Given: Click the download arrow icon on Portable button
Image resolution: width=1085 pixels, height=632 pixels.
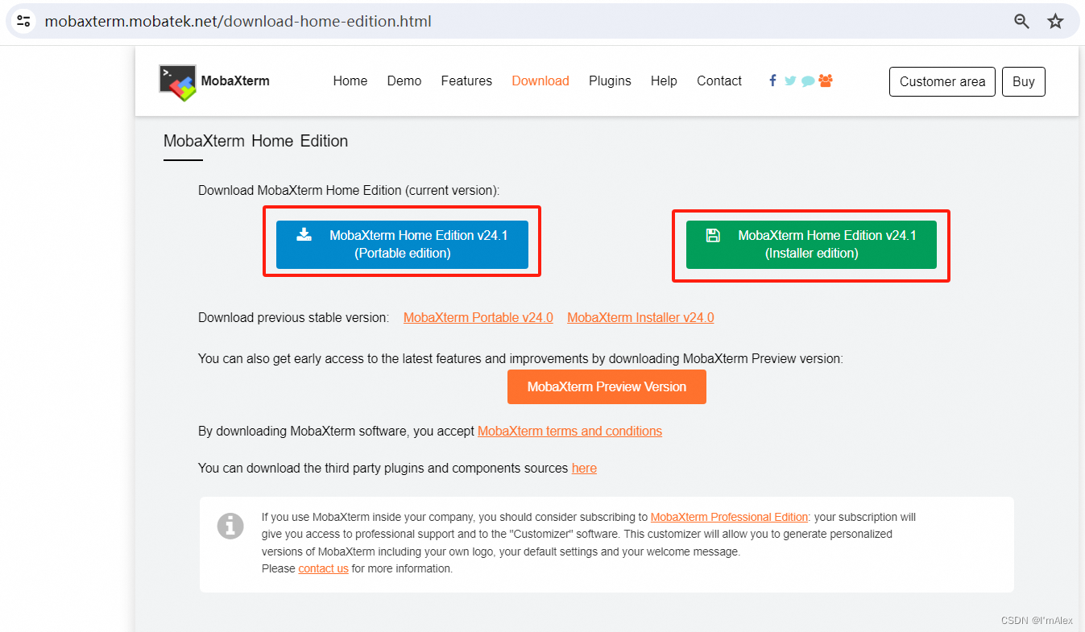Looking at the screenshot, I should pyautogui.click(x=304, y=234).
